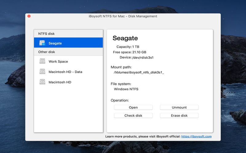The height and width of the screenshot is (153, 246).
Task: Run Check disk on Seagate
Action: [x=133, y=116]
